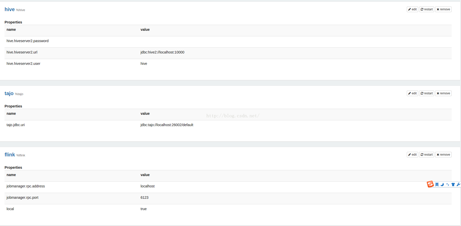Click the value column header in flink table

(145, 175)
